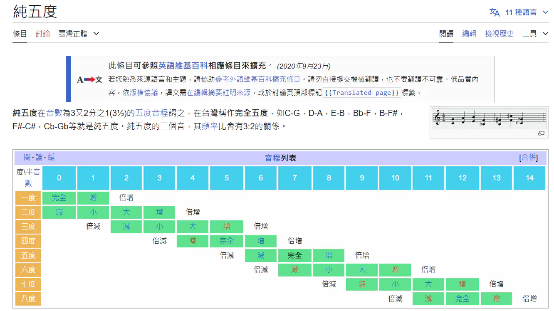Open 增 in the 五度 row
The height and width of the screenshot is (311, 554).
[x=329, y=255]
